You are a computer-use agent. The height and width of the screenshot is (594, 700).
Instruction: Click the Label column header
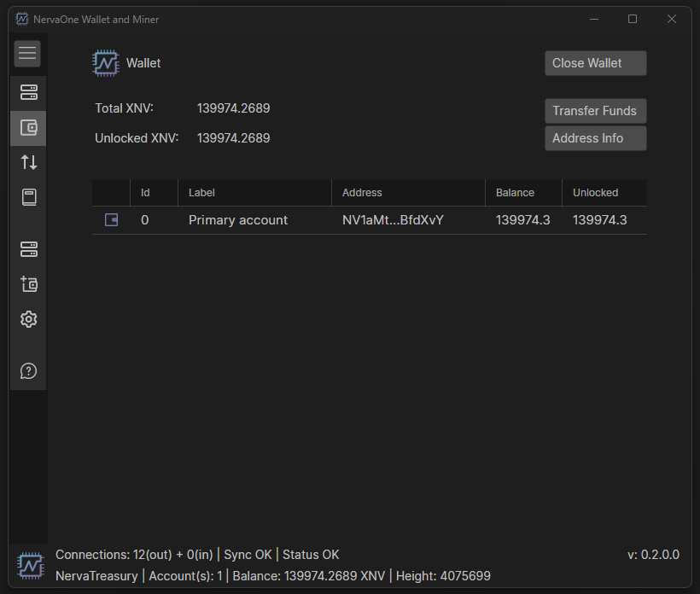point(202,193)
